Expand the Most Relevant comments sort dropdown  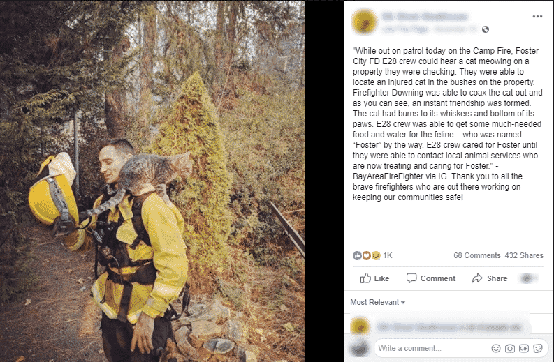(x=377, y=303)
